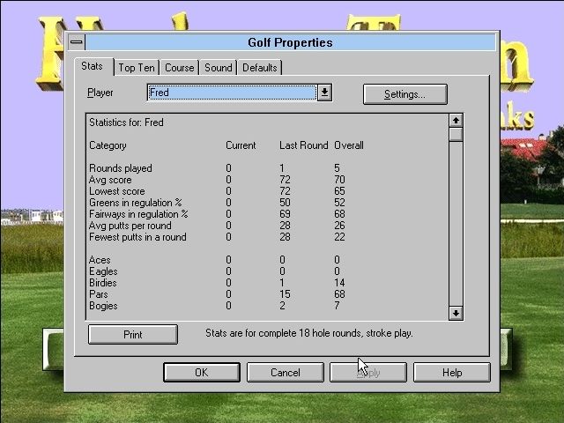Cancel the Golf Properties dialog
Image resolution: width=564 pixels, height=423 pixels.
coord(285,373)
